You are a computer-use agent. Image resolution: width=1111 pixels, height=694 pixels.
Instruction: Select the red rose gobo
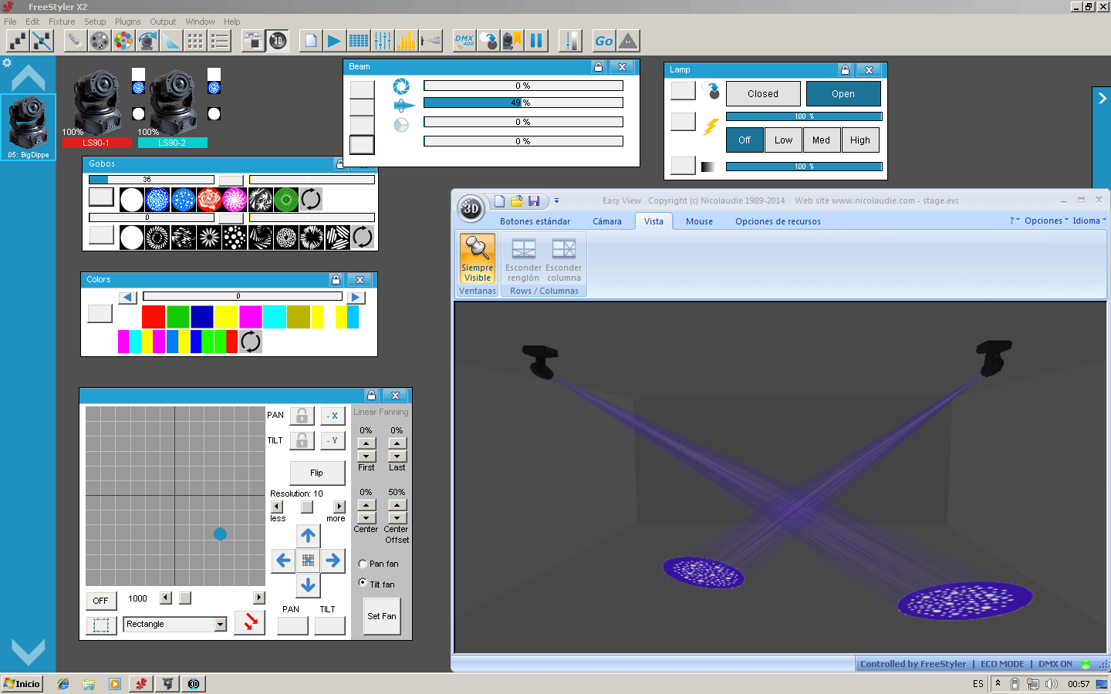(x=209, y=200)
